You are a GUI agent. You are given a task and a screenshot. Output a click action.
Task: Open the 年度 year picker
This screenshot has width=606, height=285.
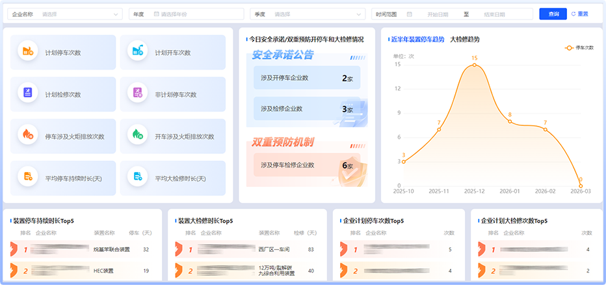pyautogui.click(x=186, y=14)
